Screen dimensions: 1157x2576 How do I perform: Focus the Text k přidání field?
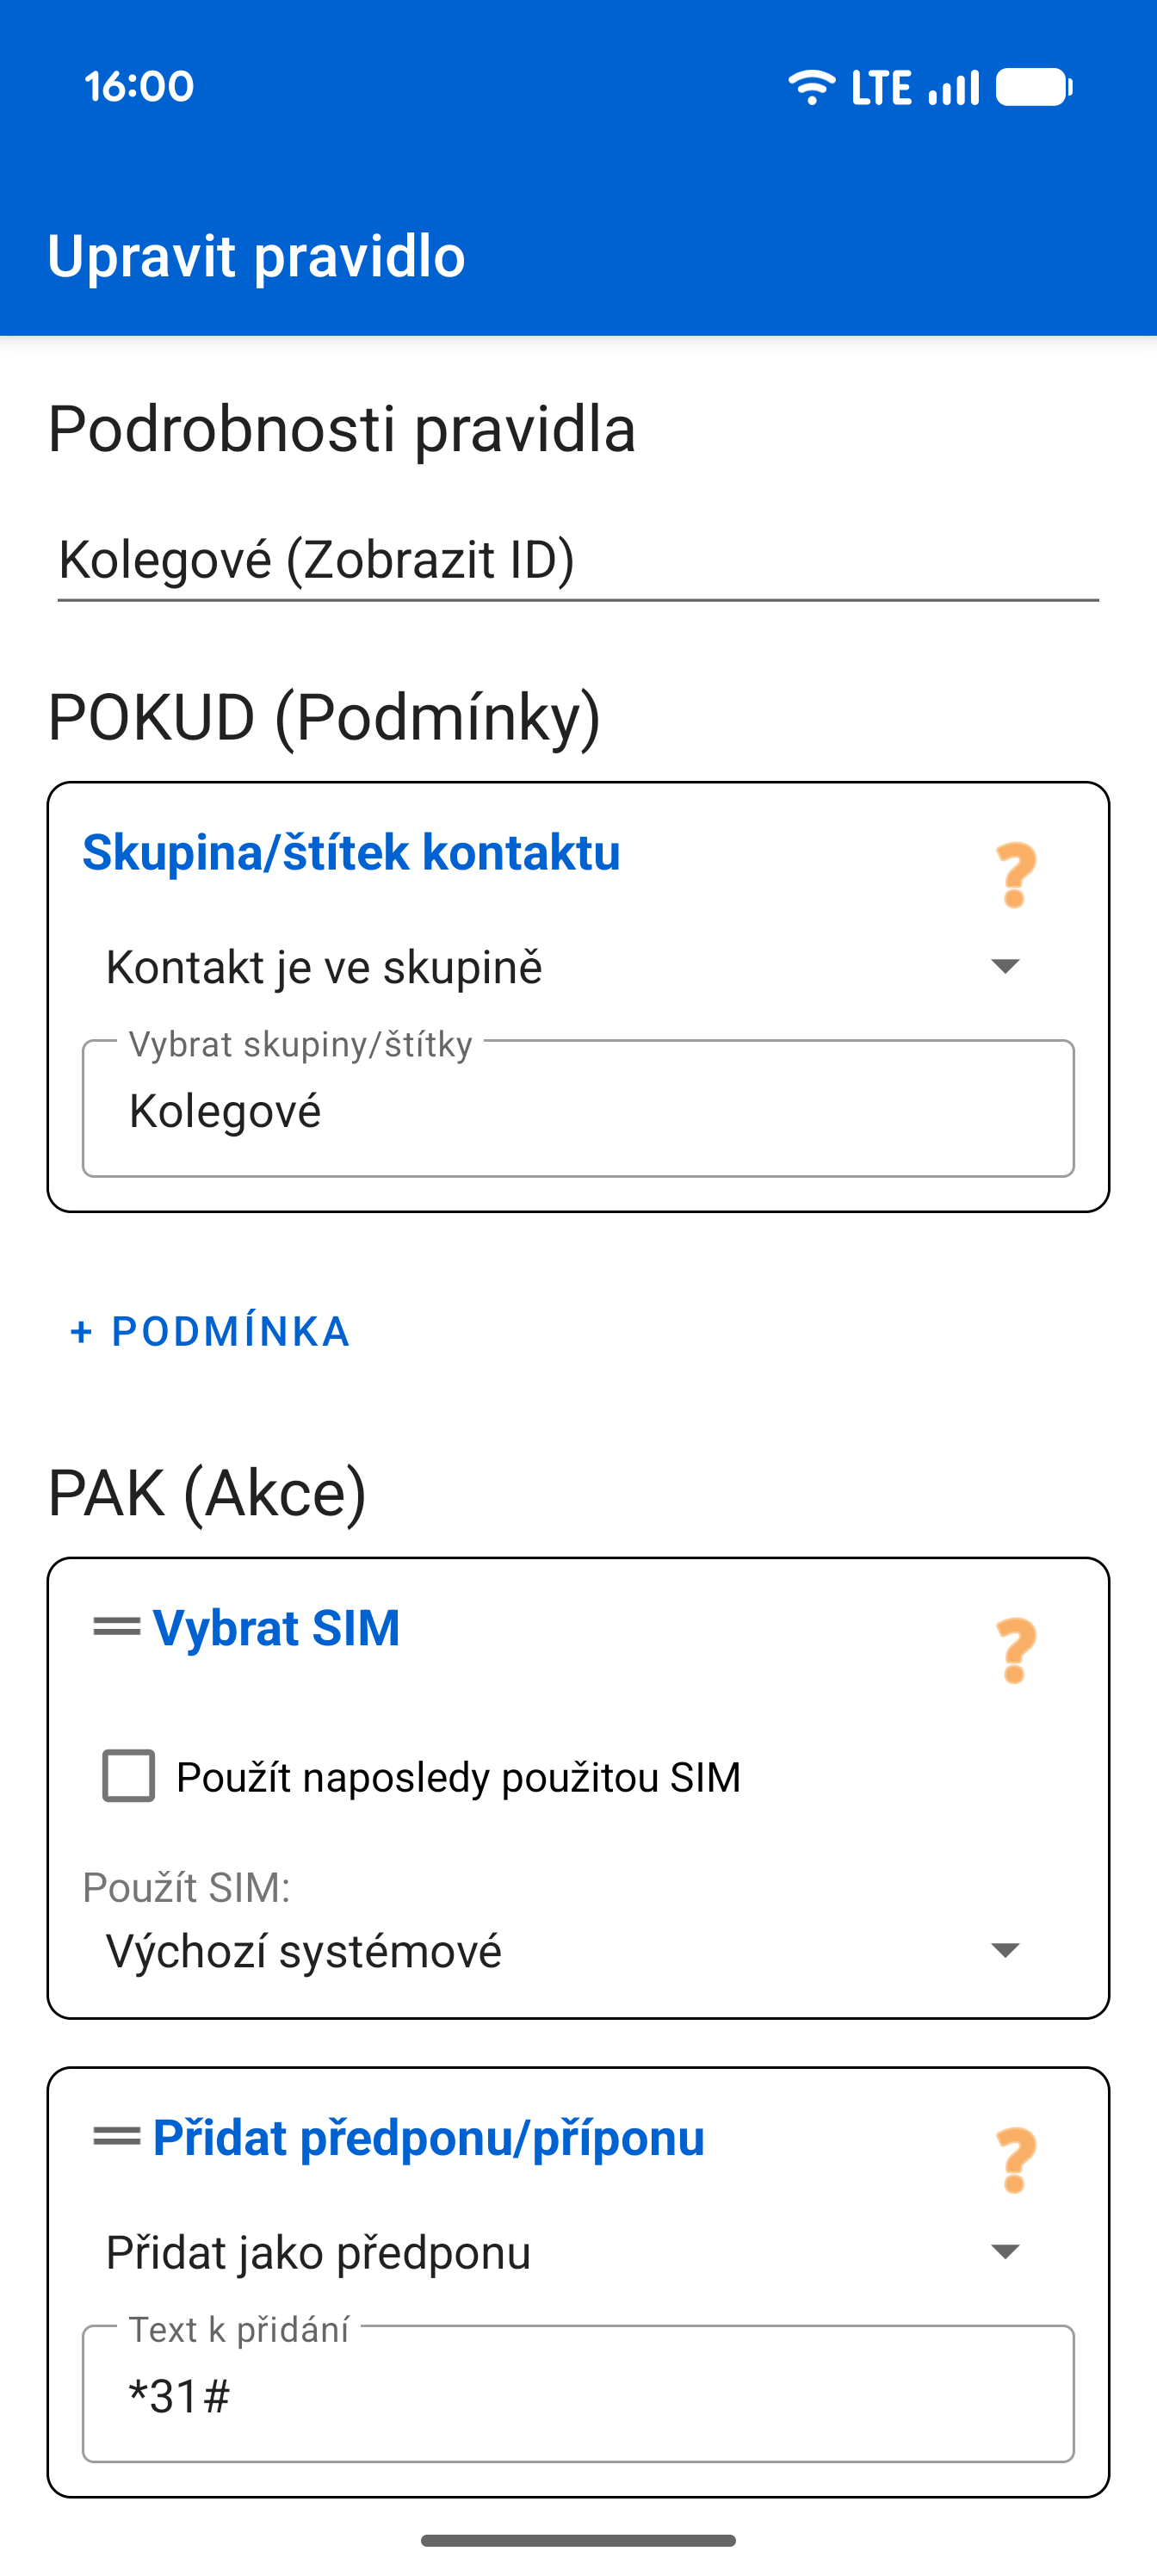coord(578,2395)
